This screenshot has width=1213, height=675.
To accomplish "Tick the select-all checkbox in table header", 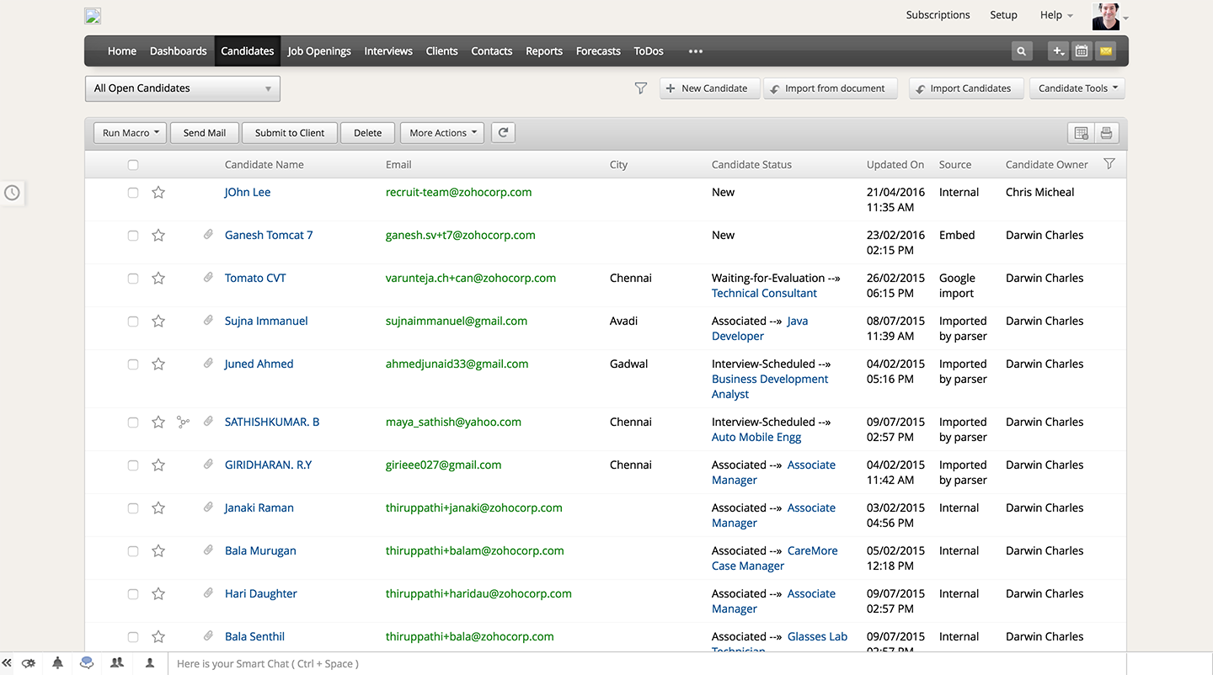I will pos(133,165).
